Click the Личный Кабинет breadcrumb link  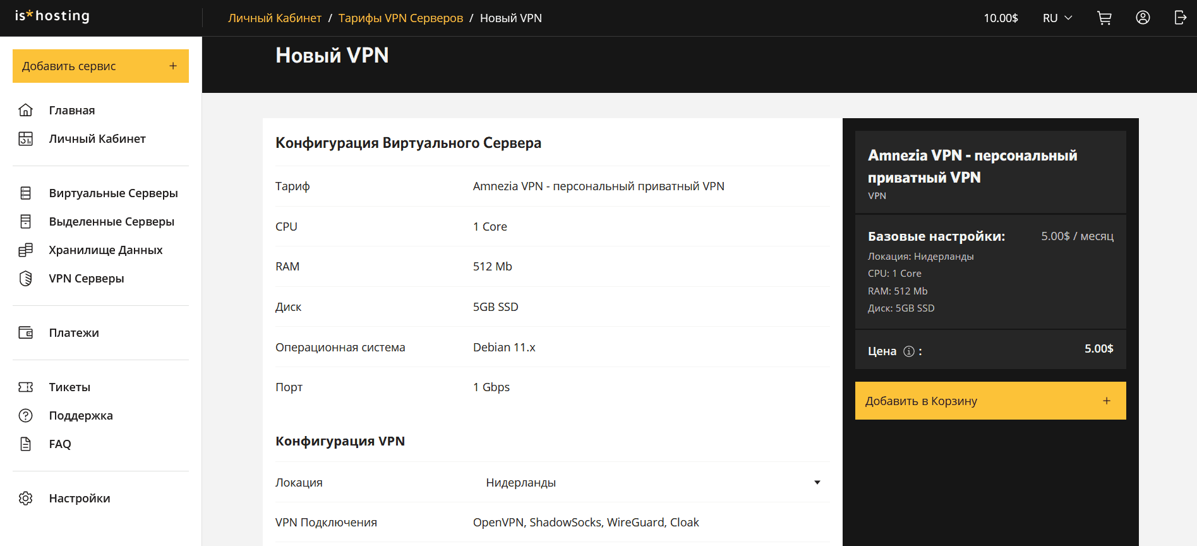coord(275,18)
